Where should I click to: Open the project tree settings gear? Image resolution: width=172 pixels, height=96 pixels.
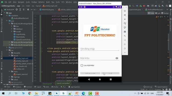pyautogui.click(x=28, y=10)
